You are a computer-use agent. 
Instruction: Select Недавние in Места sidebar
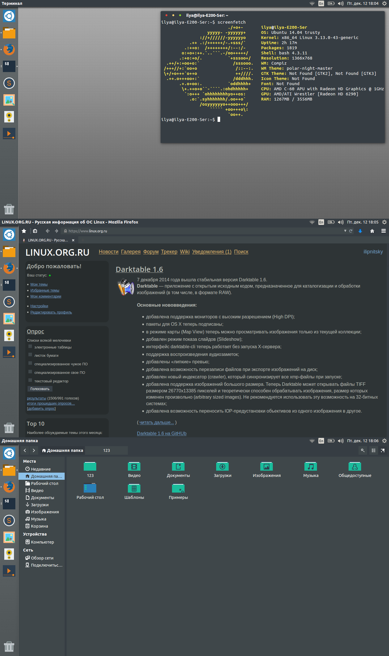[42, 469]
